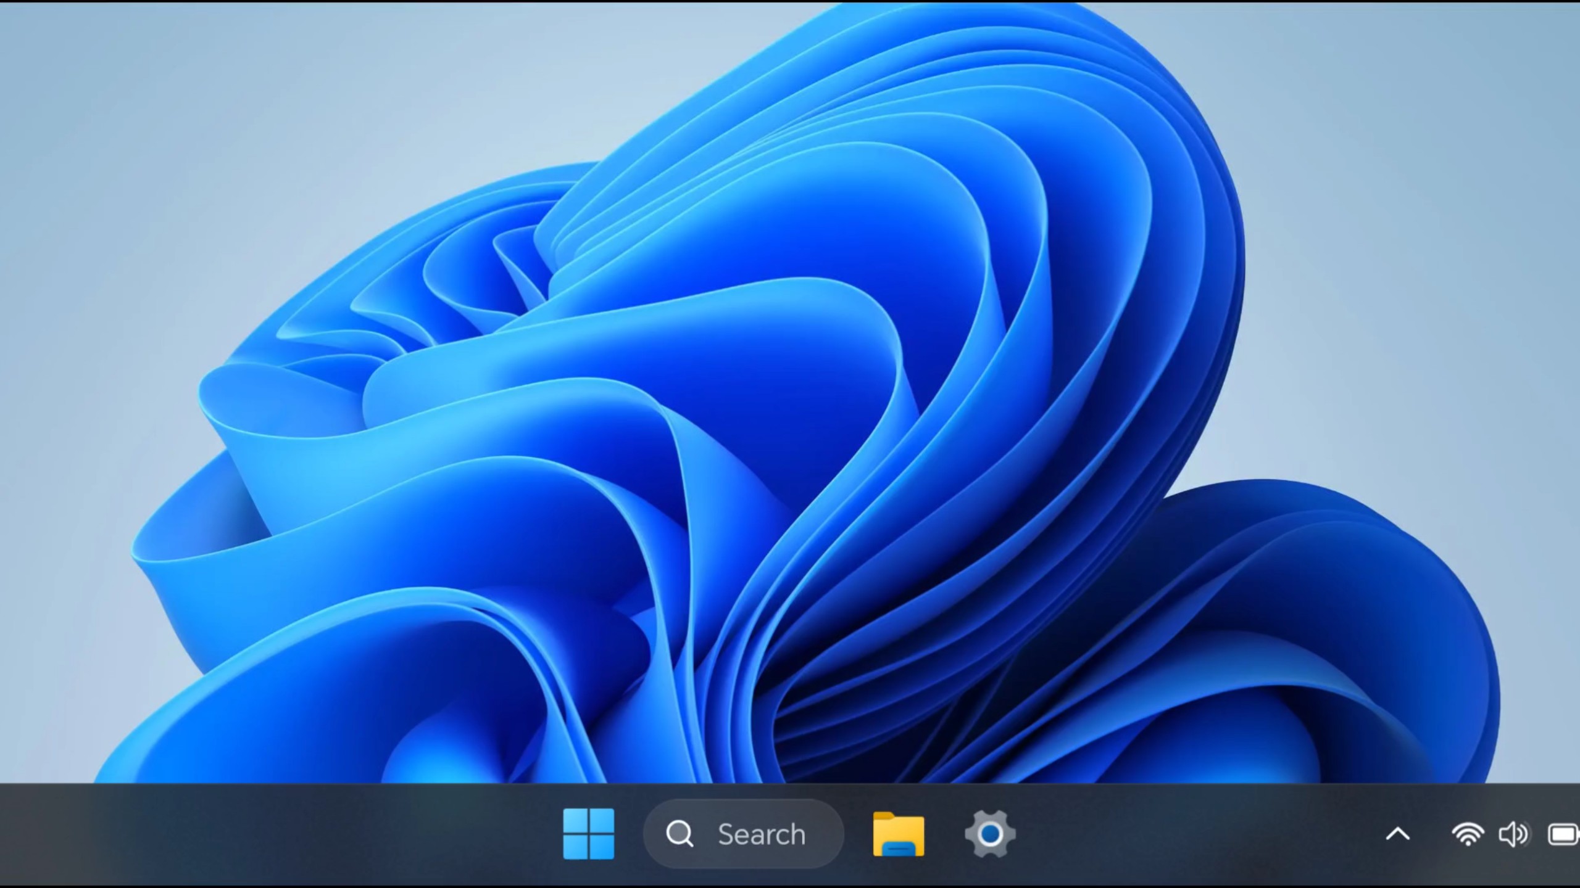Image resolution: width=1580 pixels, height=888 pixels.
Task: Show hidden icons in the system tray
Action: (x=1398, y=834)
